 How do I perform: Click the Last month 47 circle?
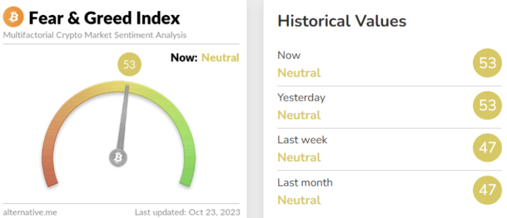[487, 190]
